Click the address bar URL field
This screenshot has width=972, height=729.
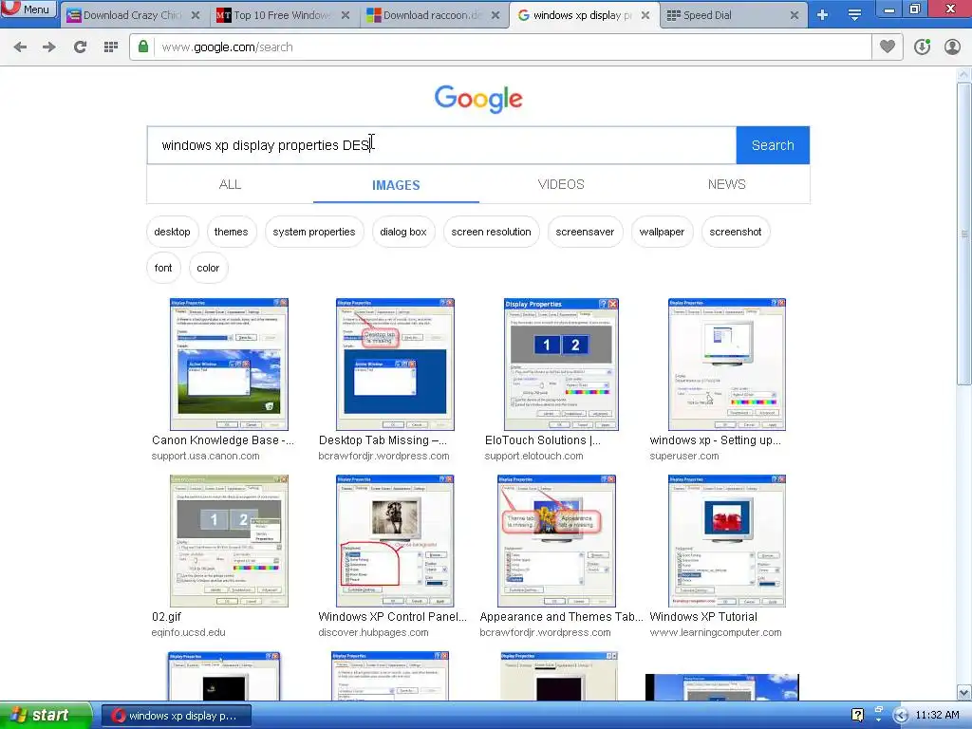click(512, 47)
